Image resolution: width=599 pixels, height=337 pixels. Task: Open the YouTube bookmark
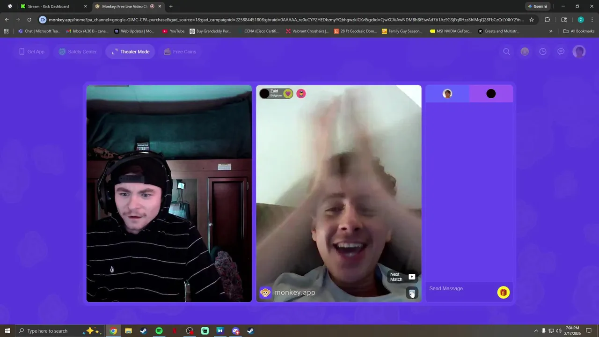tap(173, 31)
